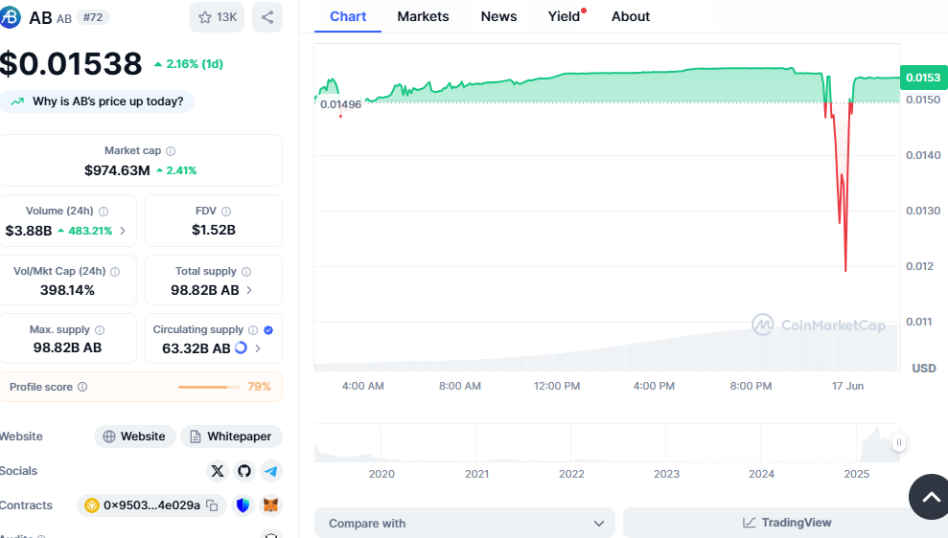Show Profile score info icon
Screen dimensions: 948x538
(x=82, y=387)
